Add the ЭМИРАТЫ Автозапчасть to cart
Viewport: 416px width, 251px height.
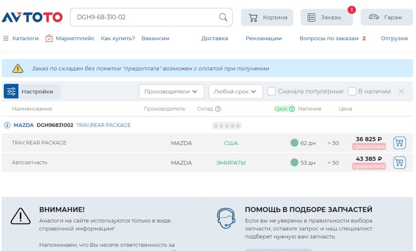[x=399, y=163]
